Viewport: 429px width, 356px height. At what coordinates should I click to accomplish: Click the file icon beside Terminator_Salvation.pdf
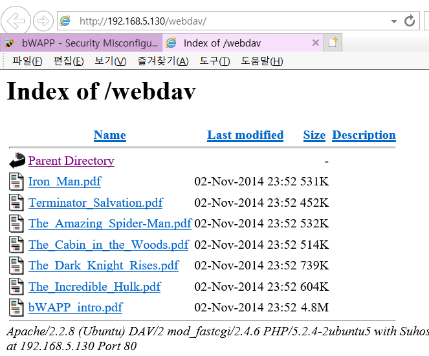click(16, 202)
